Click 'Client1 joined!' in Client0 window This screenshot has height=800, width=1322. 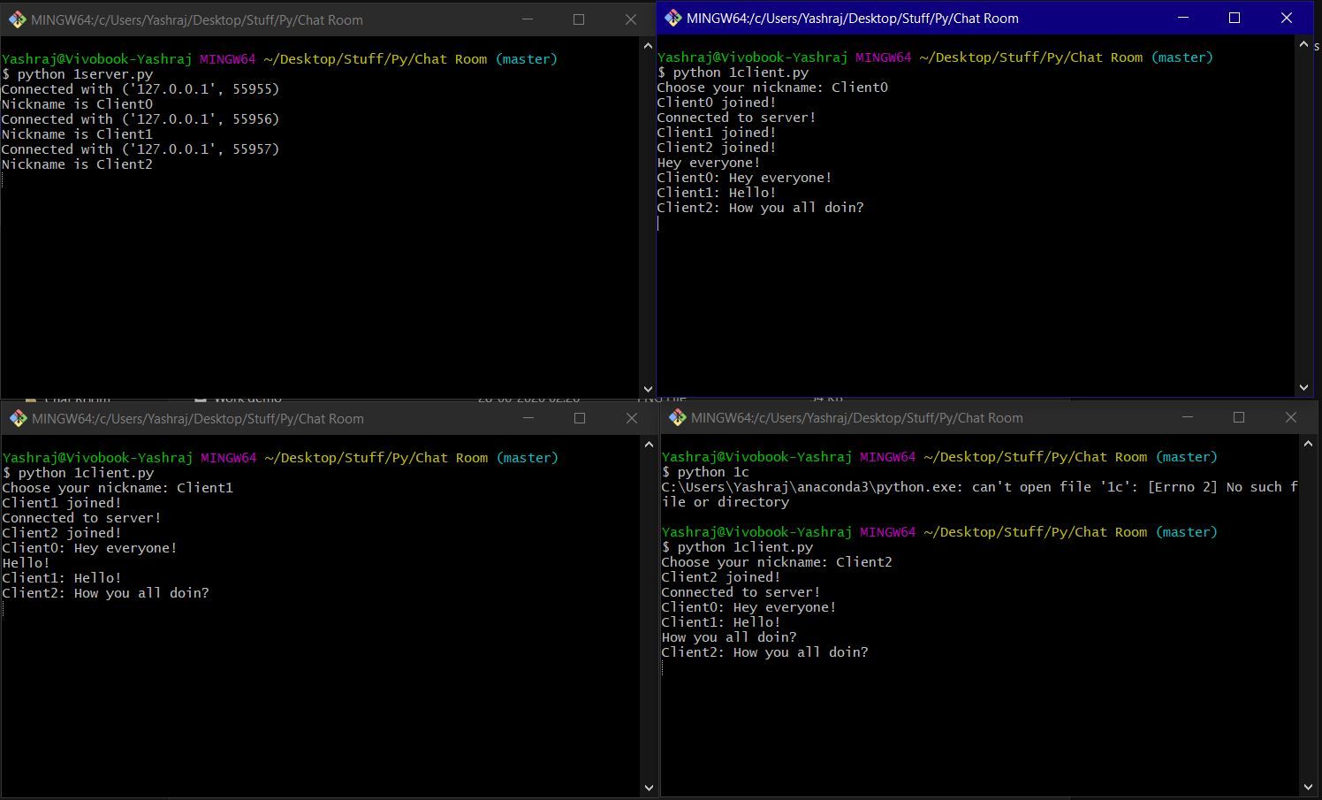(x=717, y=133)
